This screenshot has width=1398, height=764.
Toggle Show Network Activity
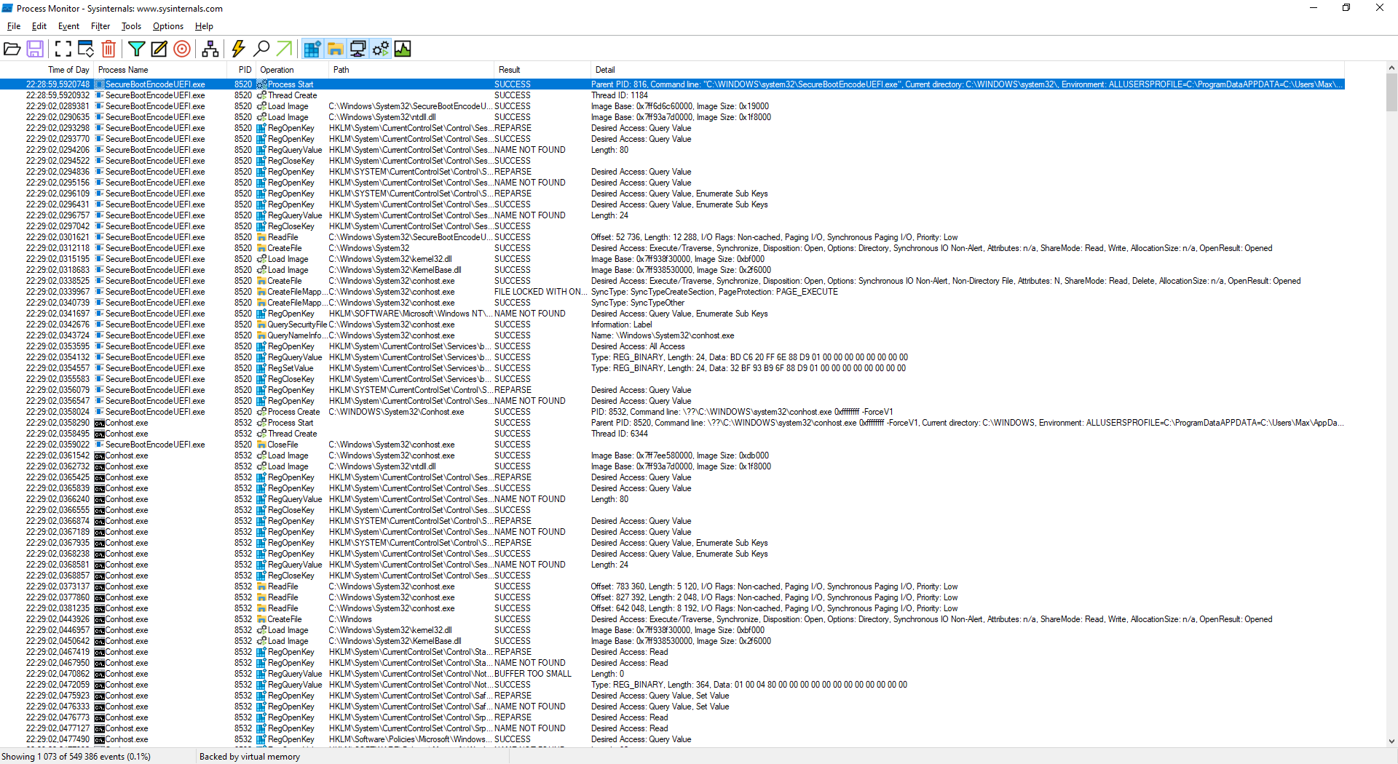click(358, 49)
